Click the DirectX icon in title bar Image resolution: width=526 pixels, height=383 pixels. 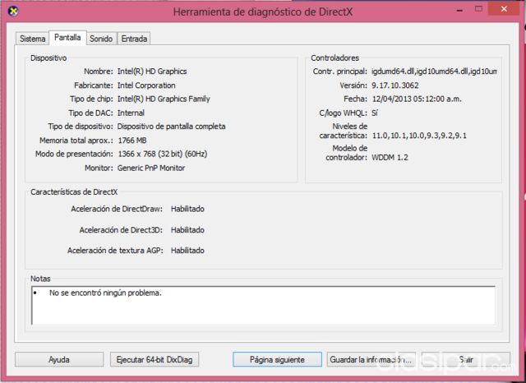click(x=13, y=11)
